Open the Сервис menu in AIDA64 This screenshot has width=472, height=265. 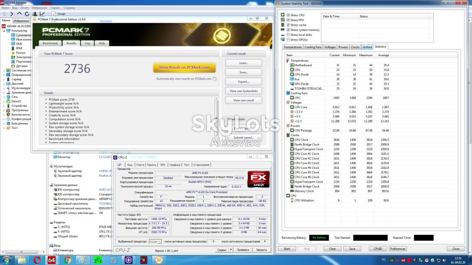pyautogui.click(x=55, y=8)
